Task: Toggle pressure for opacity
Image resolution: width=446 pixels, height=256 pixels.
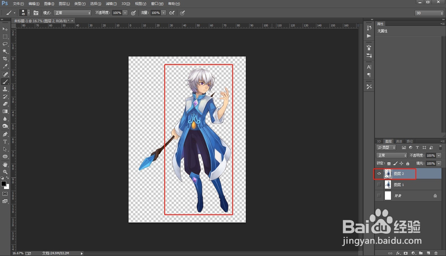Action: point(133,13)
